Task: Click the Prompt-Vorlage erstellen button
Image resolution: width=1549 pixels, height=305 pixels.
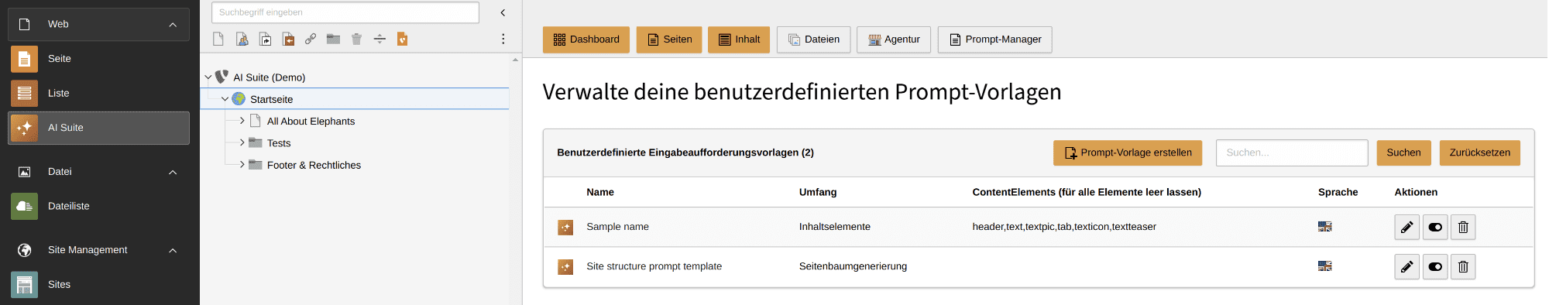Action: 1128,152
